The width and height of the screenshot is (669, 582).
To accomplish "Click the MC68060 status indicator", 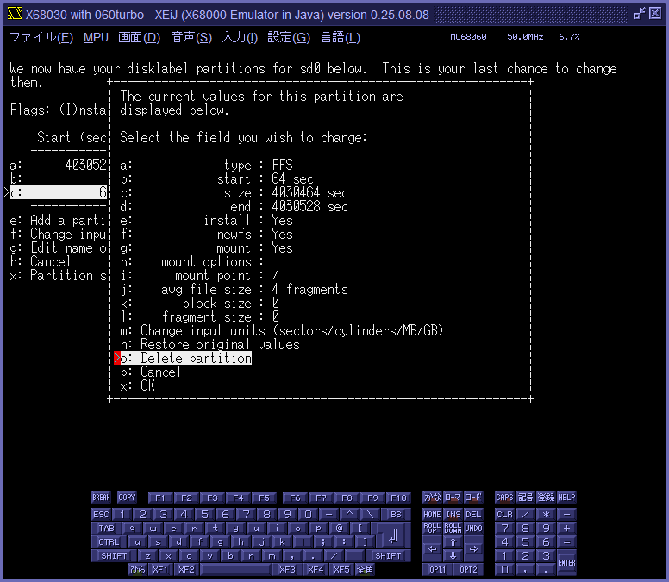I will 468,37.
